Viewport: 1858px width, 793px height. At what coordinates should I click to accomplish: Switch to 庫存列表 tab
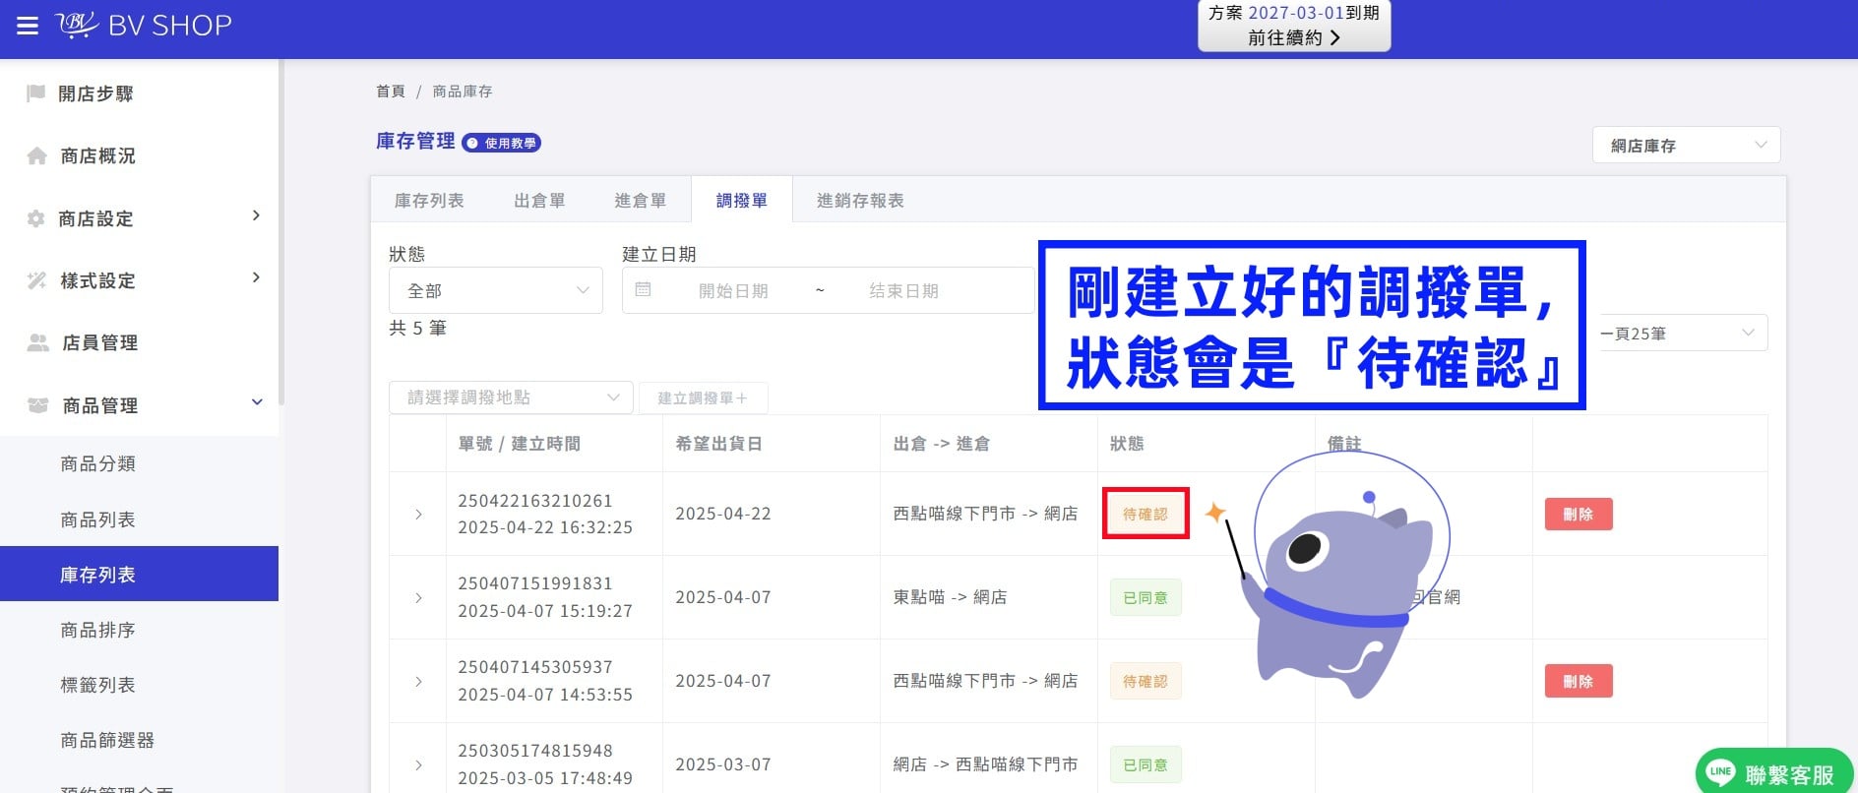[x=429, y=200]
